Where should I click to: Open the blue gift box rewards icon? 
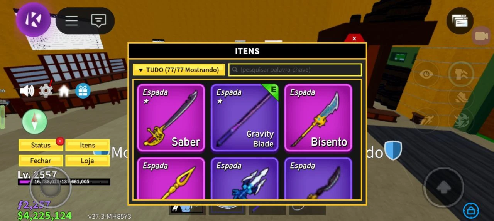click(x=83, y=91)
